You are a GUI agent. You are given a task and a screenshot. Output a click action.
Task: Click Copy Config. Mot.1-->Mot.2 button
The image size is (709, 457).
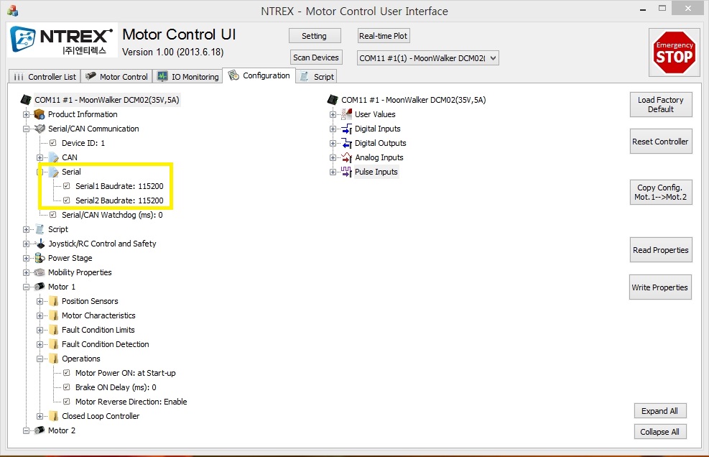(x=661, y=193)
